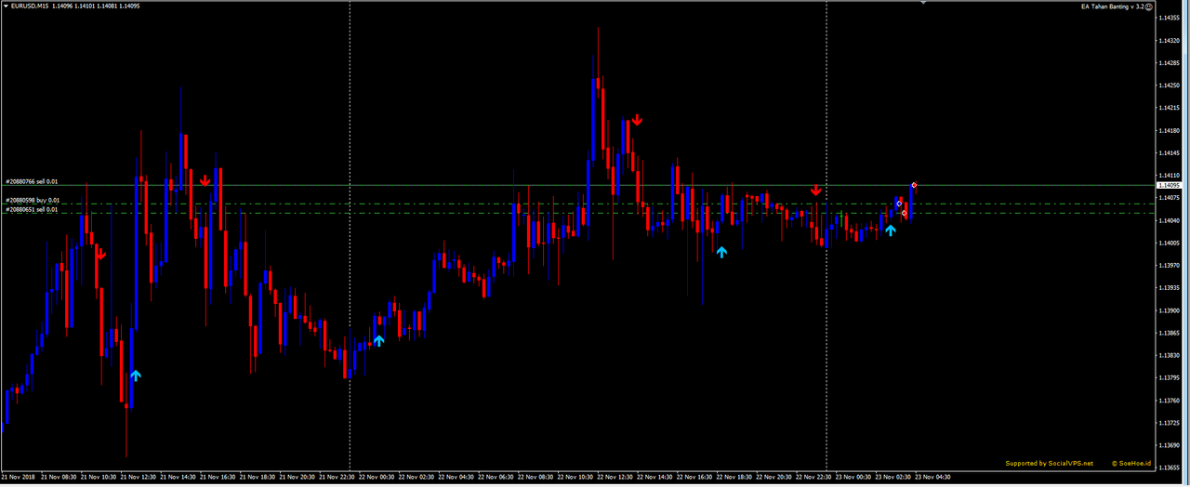
Task: Open the Supported by SocialVPS.net link
Action: click(x=1049, y=463)
